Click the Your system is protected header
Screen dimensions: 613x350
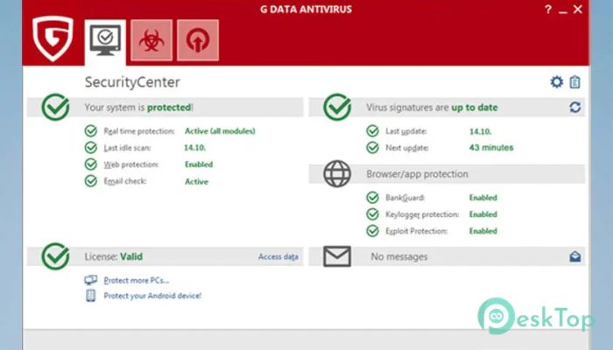(x=138, y=108)
